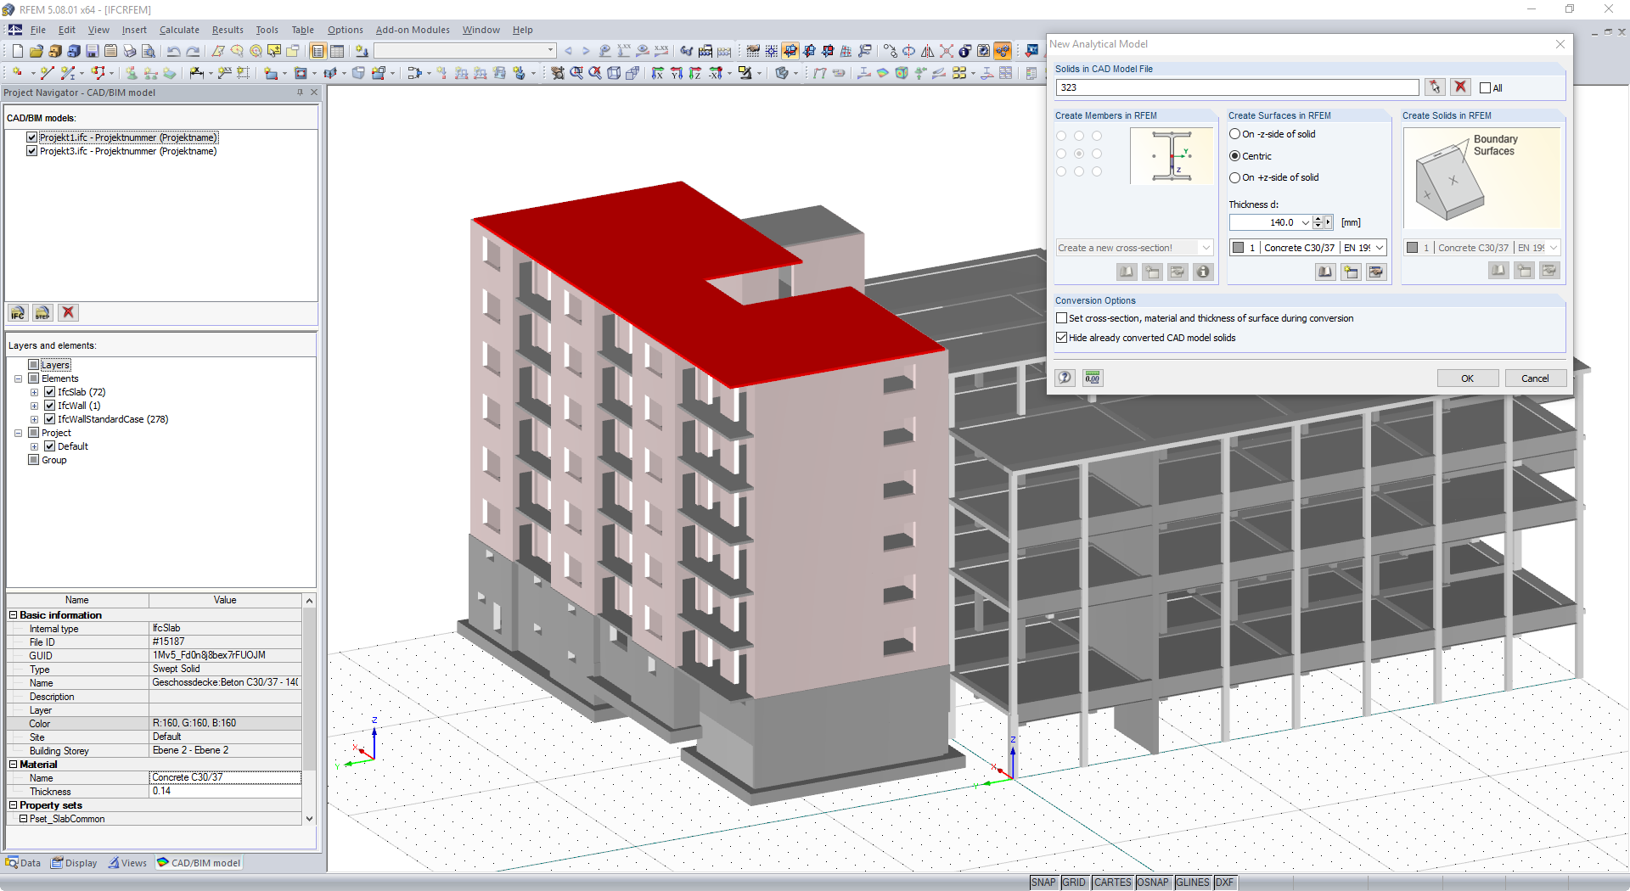1630x891 pixels.
Task: Uncheck the IfcWall element in Layers and elements
Action: point(49,405)
